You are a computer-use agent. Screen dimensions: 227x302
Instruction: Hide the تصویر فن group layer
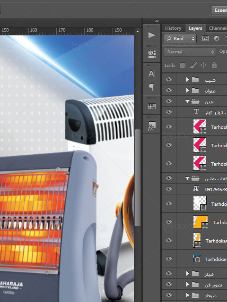click(x=169, y=284)
